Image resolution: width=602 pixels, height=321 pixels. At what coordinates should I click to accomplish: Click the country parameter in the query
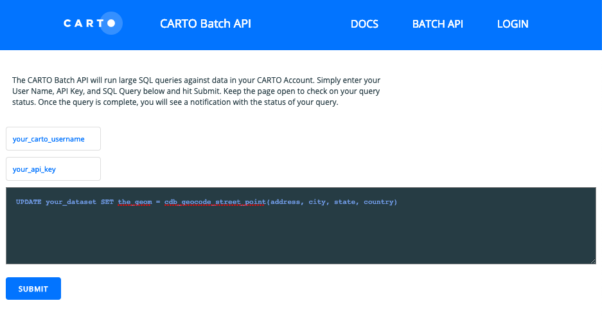378,202
